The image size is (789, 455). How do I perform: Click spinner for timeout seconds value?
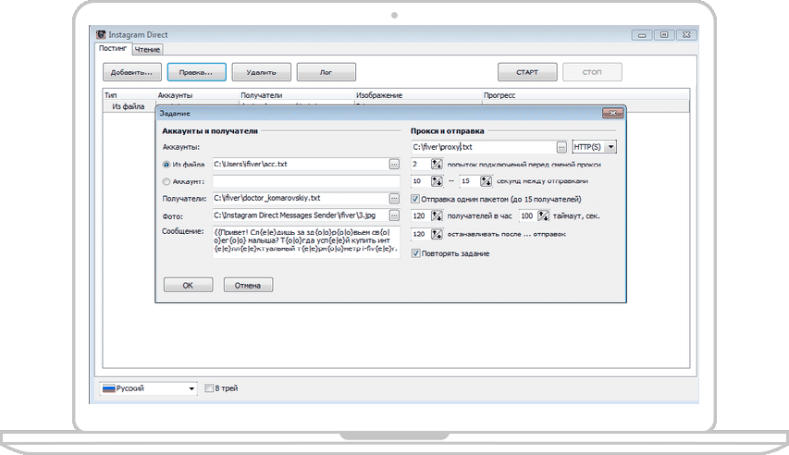pos(542,215)
